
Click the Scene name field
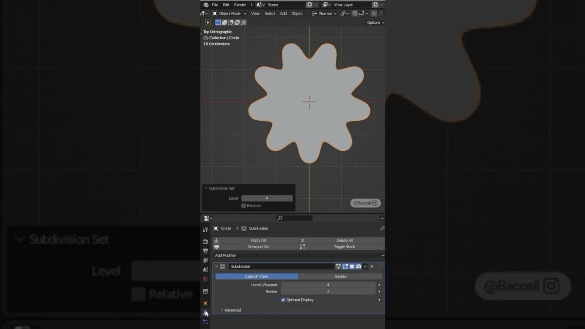[286, 5]
